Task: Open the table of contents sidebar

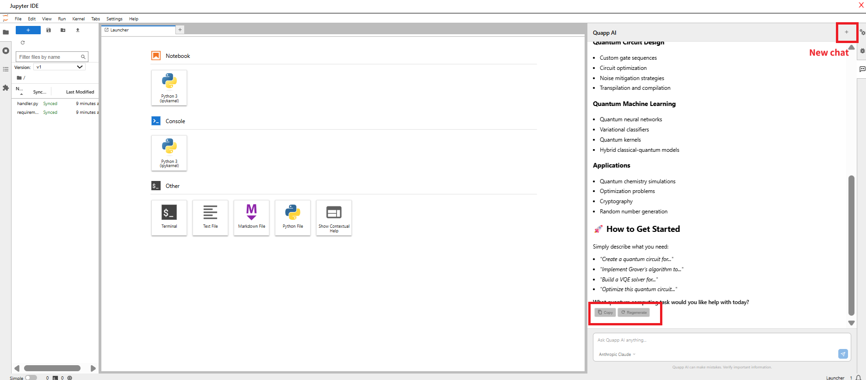Action: tap(6, 69)
